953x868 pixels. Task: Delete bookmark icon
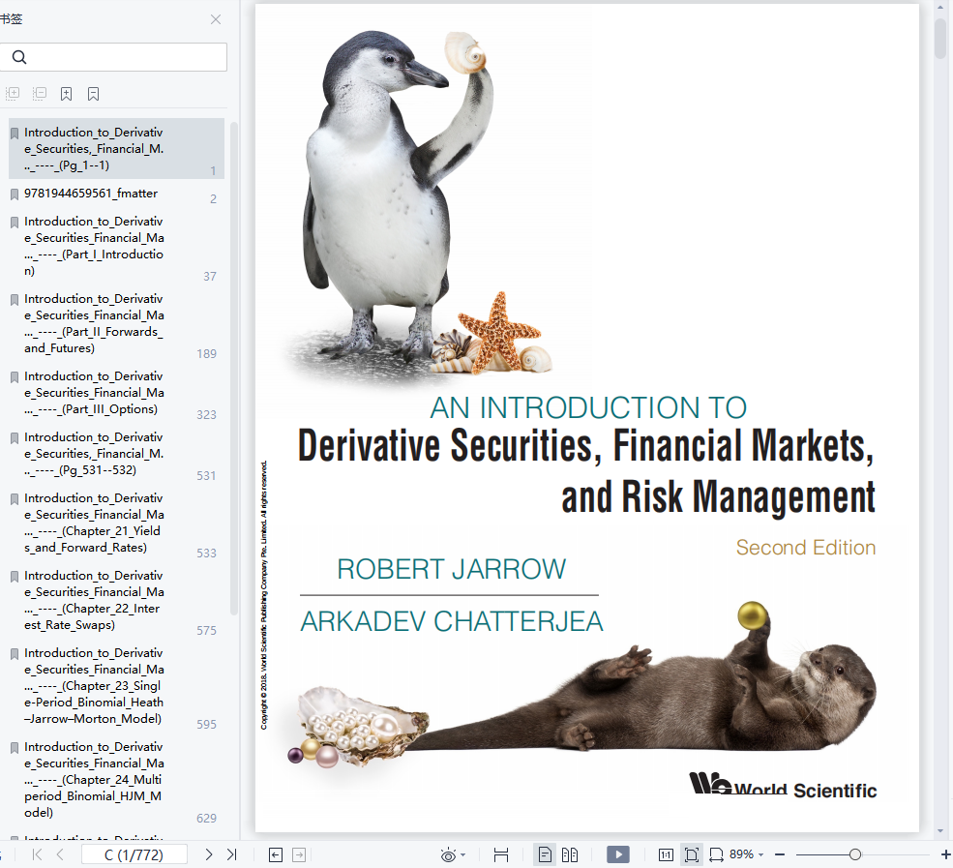tap(93, 94)
